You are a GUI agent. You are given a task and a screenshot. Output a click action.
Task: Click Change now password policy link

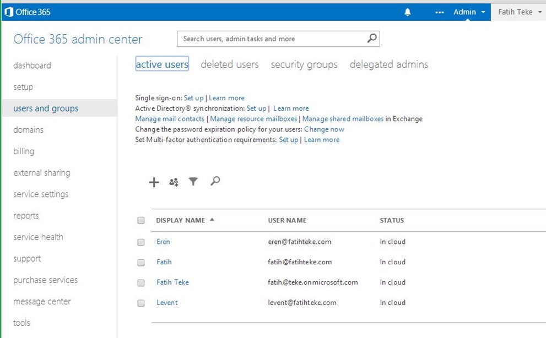pos(324,129)
